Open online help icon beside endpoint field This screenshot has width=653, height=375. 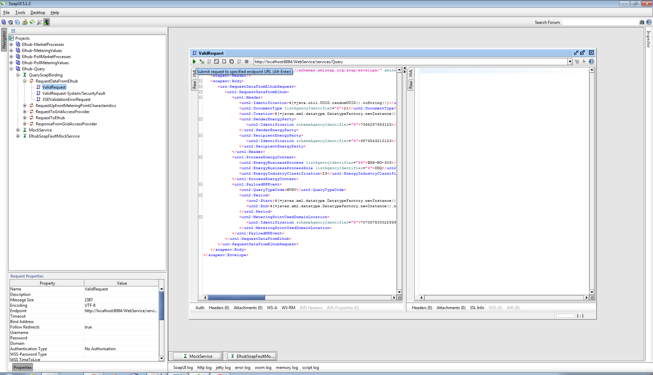coord(591,61)
